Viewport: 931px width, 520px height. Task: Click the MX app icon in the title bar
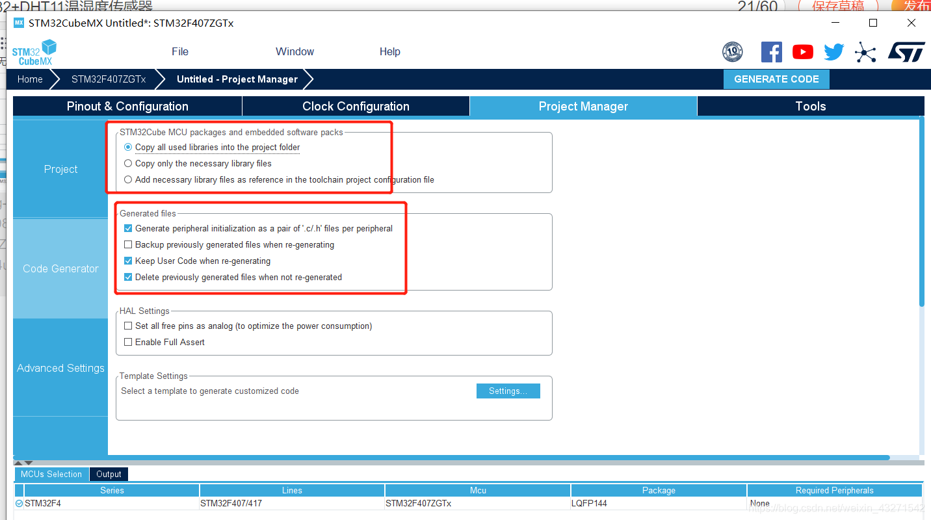click(x=19, y=23)
